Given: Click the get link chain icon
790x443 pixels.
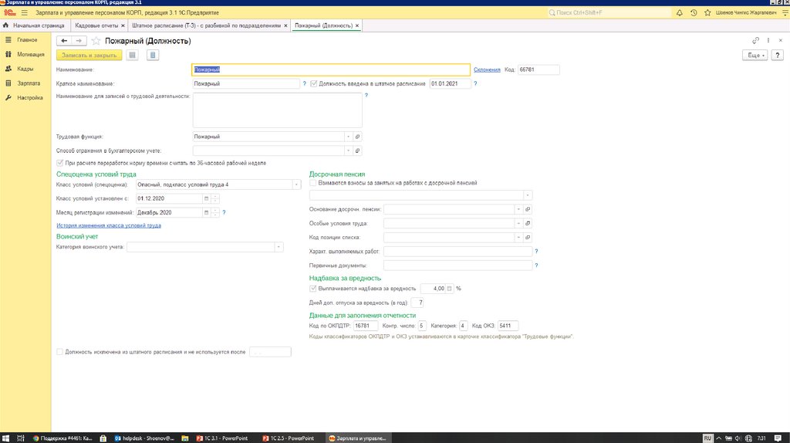Looking at the screenshot, I should coord(755,41).
